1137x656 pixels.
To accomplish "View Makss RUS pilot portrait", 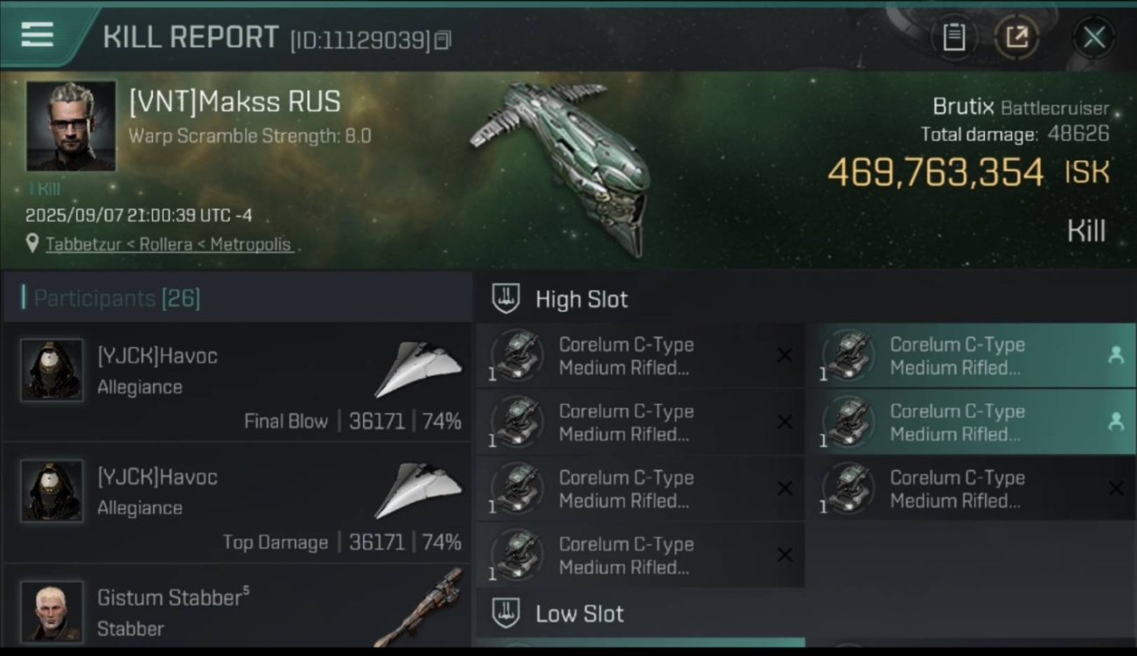I will [x=71, y=126].
